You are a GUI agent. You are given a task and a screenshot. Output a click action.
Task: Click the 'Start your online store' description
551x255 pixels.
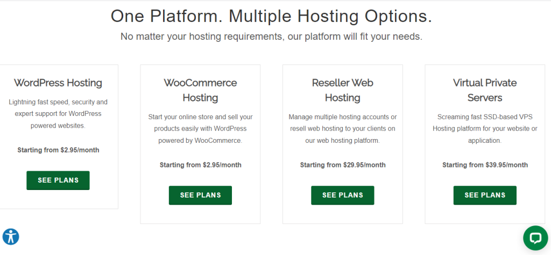[x=200, y=129]
